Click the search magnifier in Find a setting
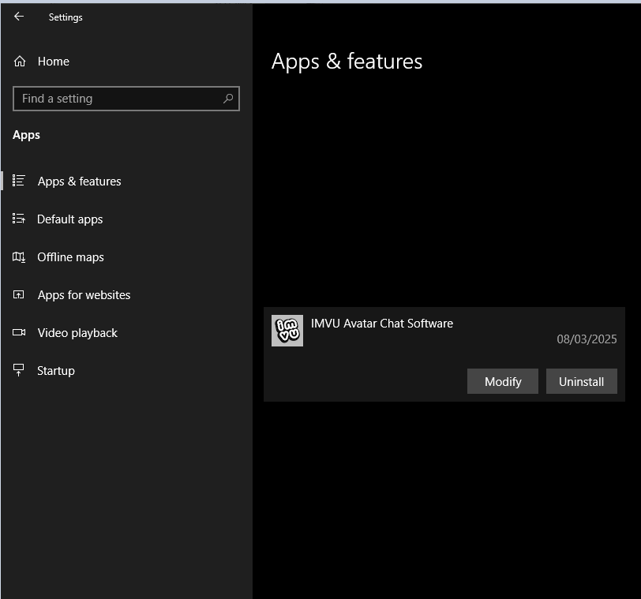The width and height of the screenshot is (641, 599). click(228, 99)
